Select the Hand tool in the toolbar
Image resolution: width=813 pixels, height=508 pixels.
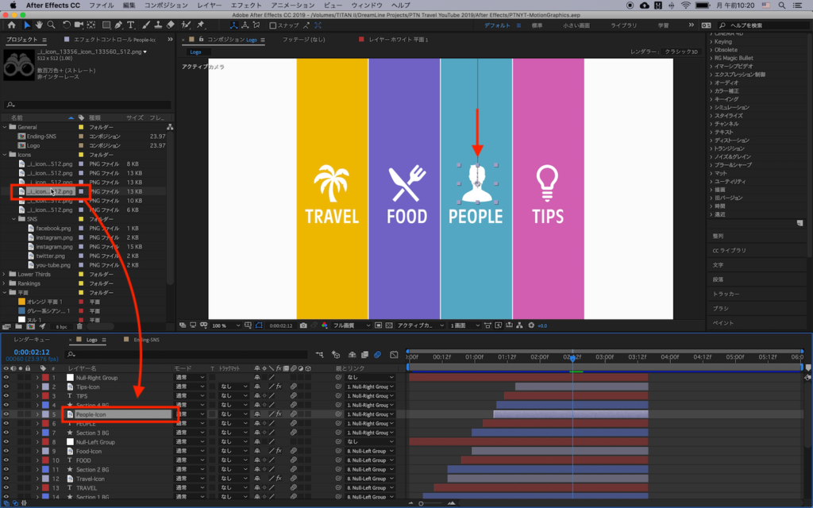[x=39, y=25]
